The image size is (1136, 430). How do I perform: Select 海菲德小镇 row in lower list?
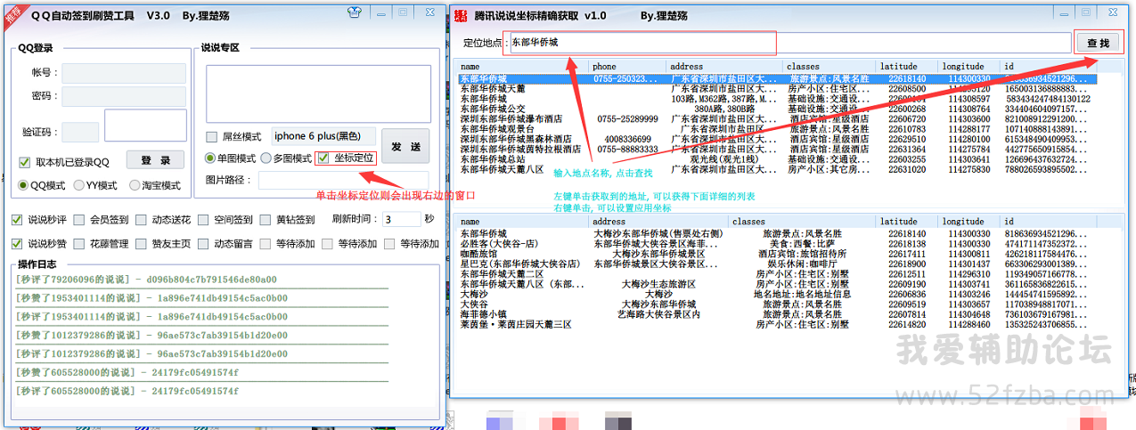[776, 314]
